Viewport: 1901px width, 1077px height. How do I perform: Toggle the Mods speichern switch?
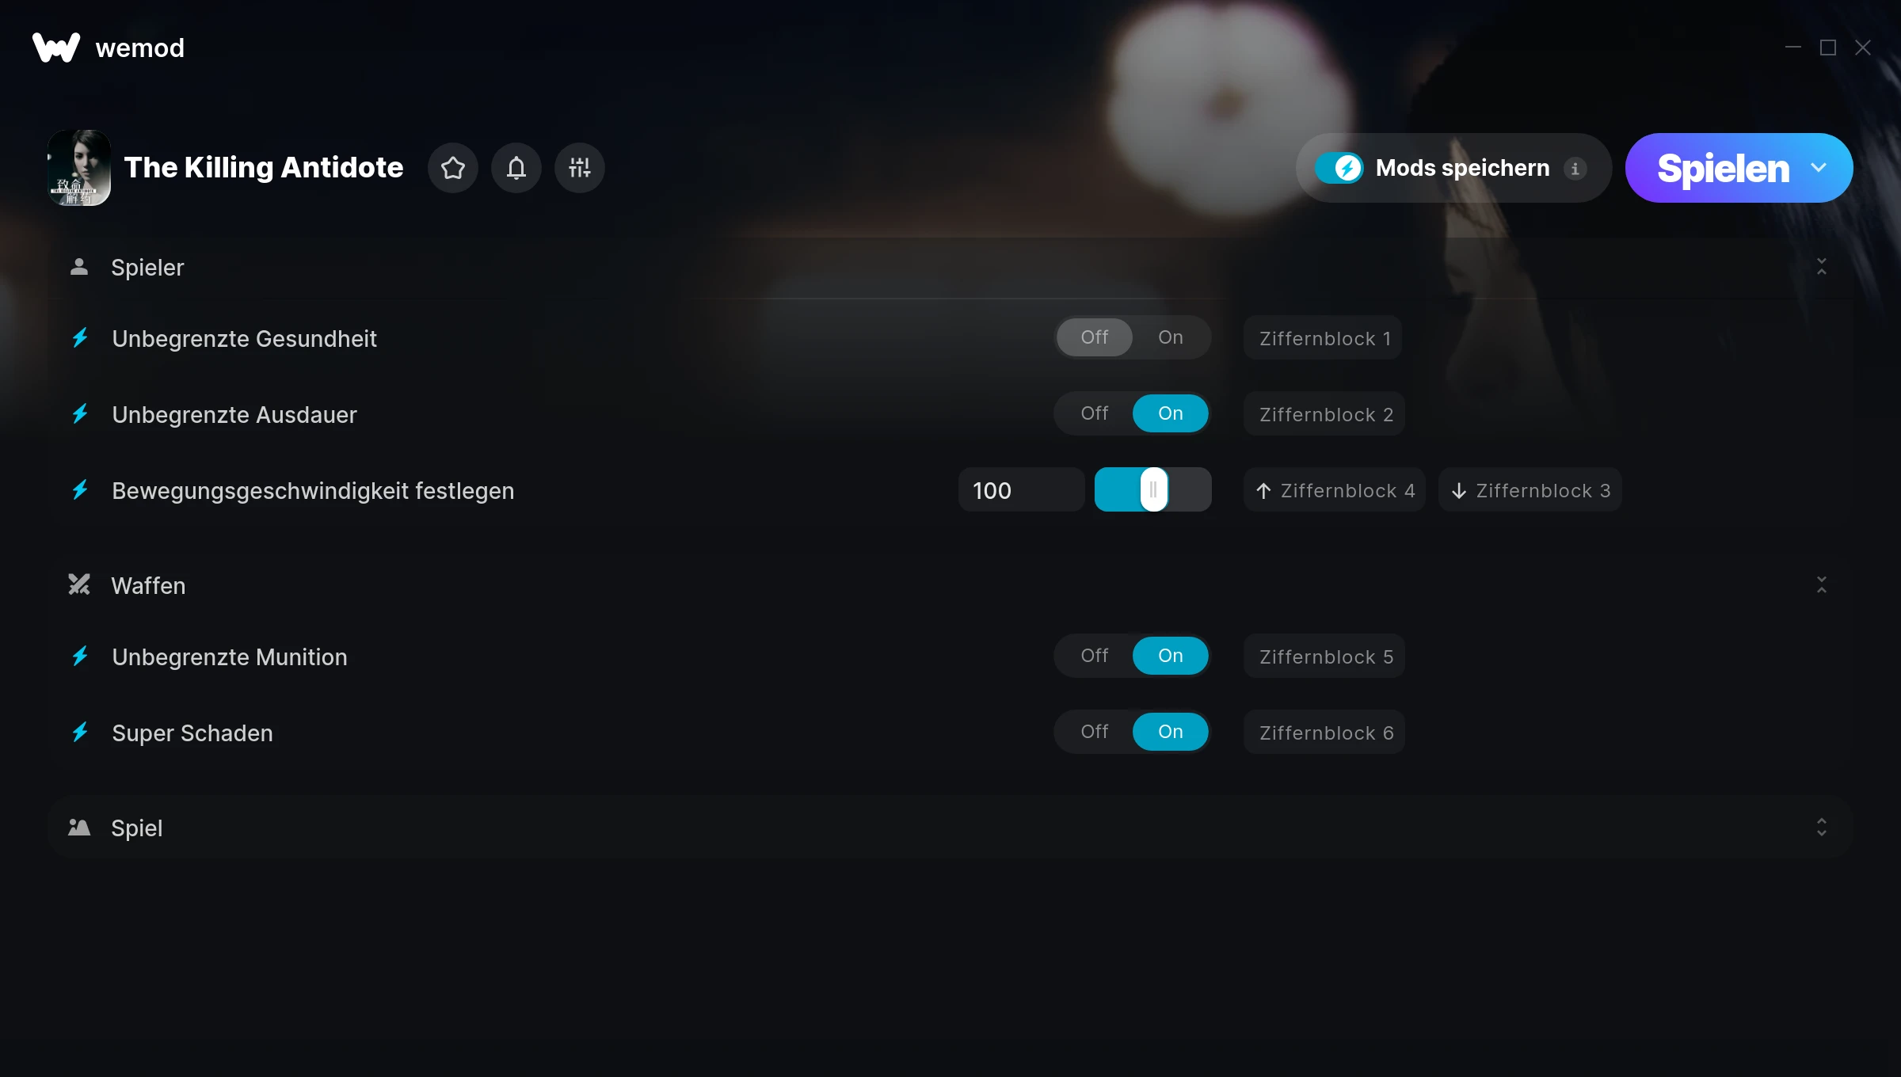click(x=1339, y=168)
